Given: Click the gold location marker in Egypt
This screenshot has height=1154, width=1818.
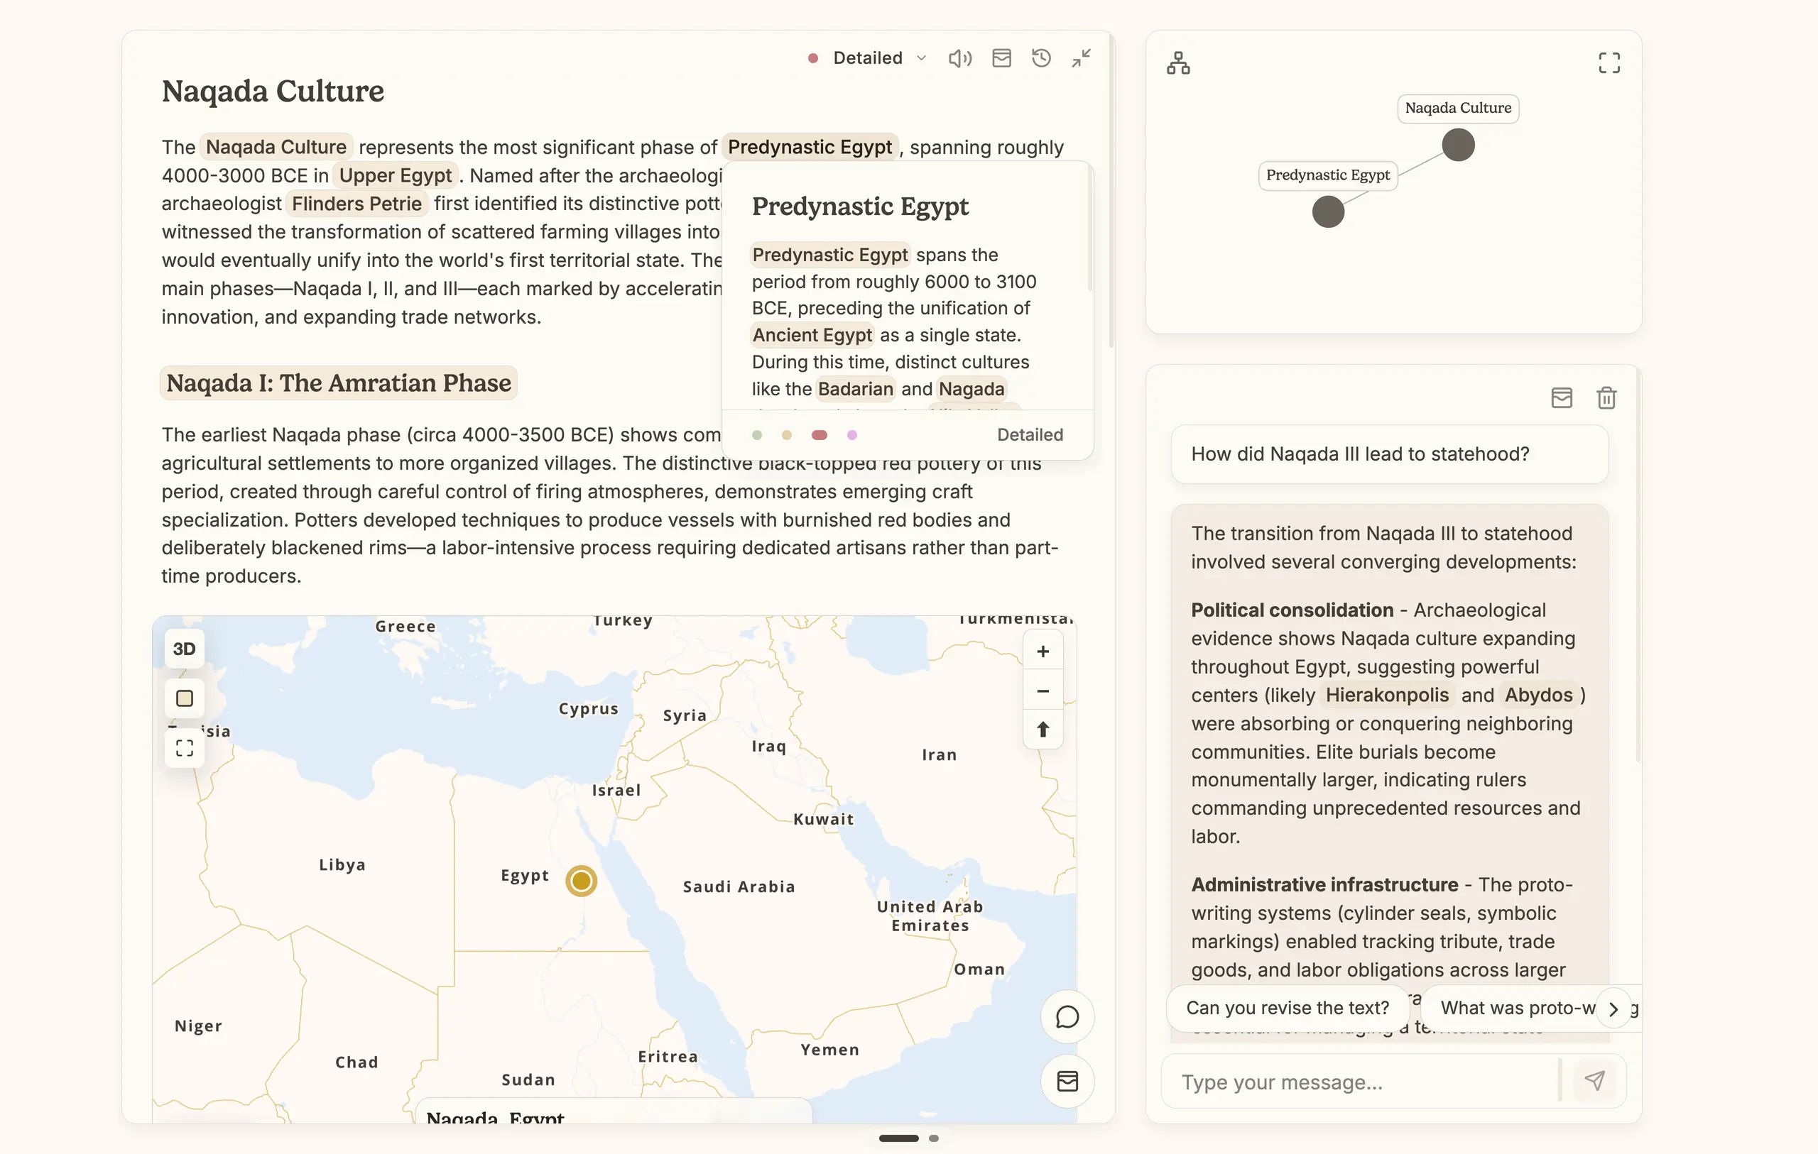Looking at the screenshot, I should click(581, 880).
